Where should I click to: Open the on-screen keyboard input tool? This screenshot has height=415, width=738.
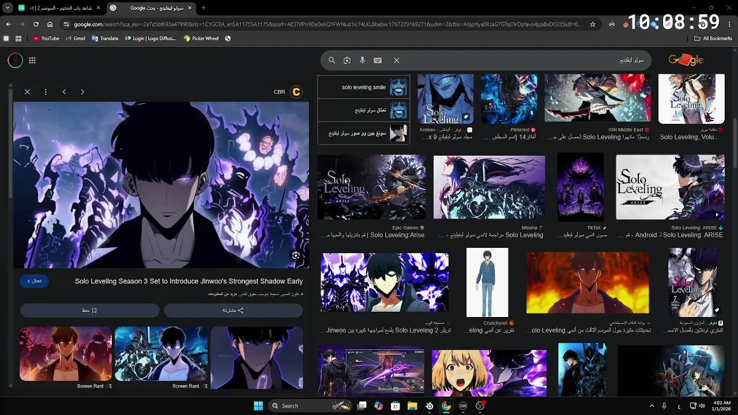coord(378,60)
